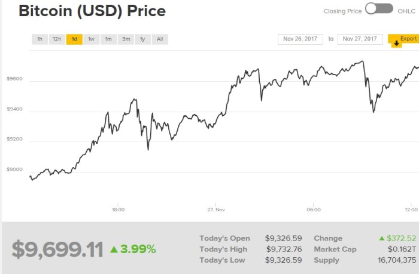Image resolution: width=419 pixels, height=274 pixels.
Task: Click the $9,699.11 current price
Action: [x=57, y=248]
